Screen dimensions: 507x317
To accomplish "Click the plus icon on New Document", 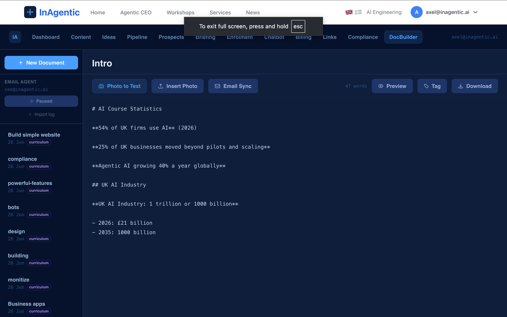I will (21, 63).
